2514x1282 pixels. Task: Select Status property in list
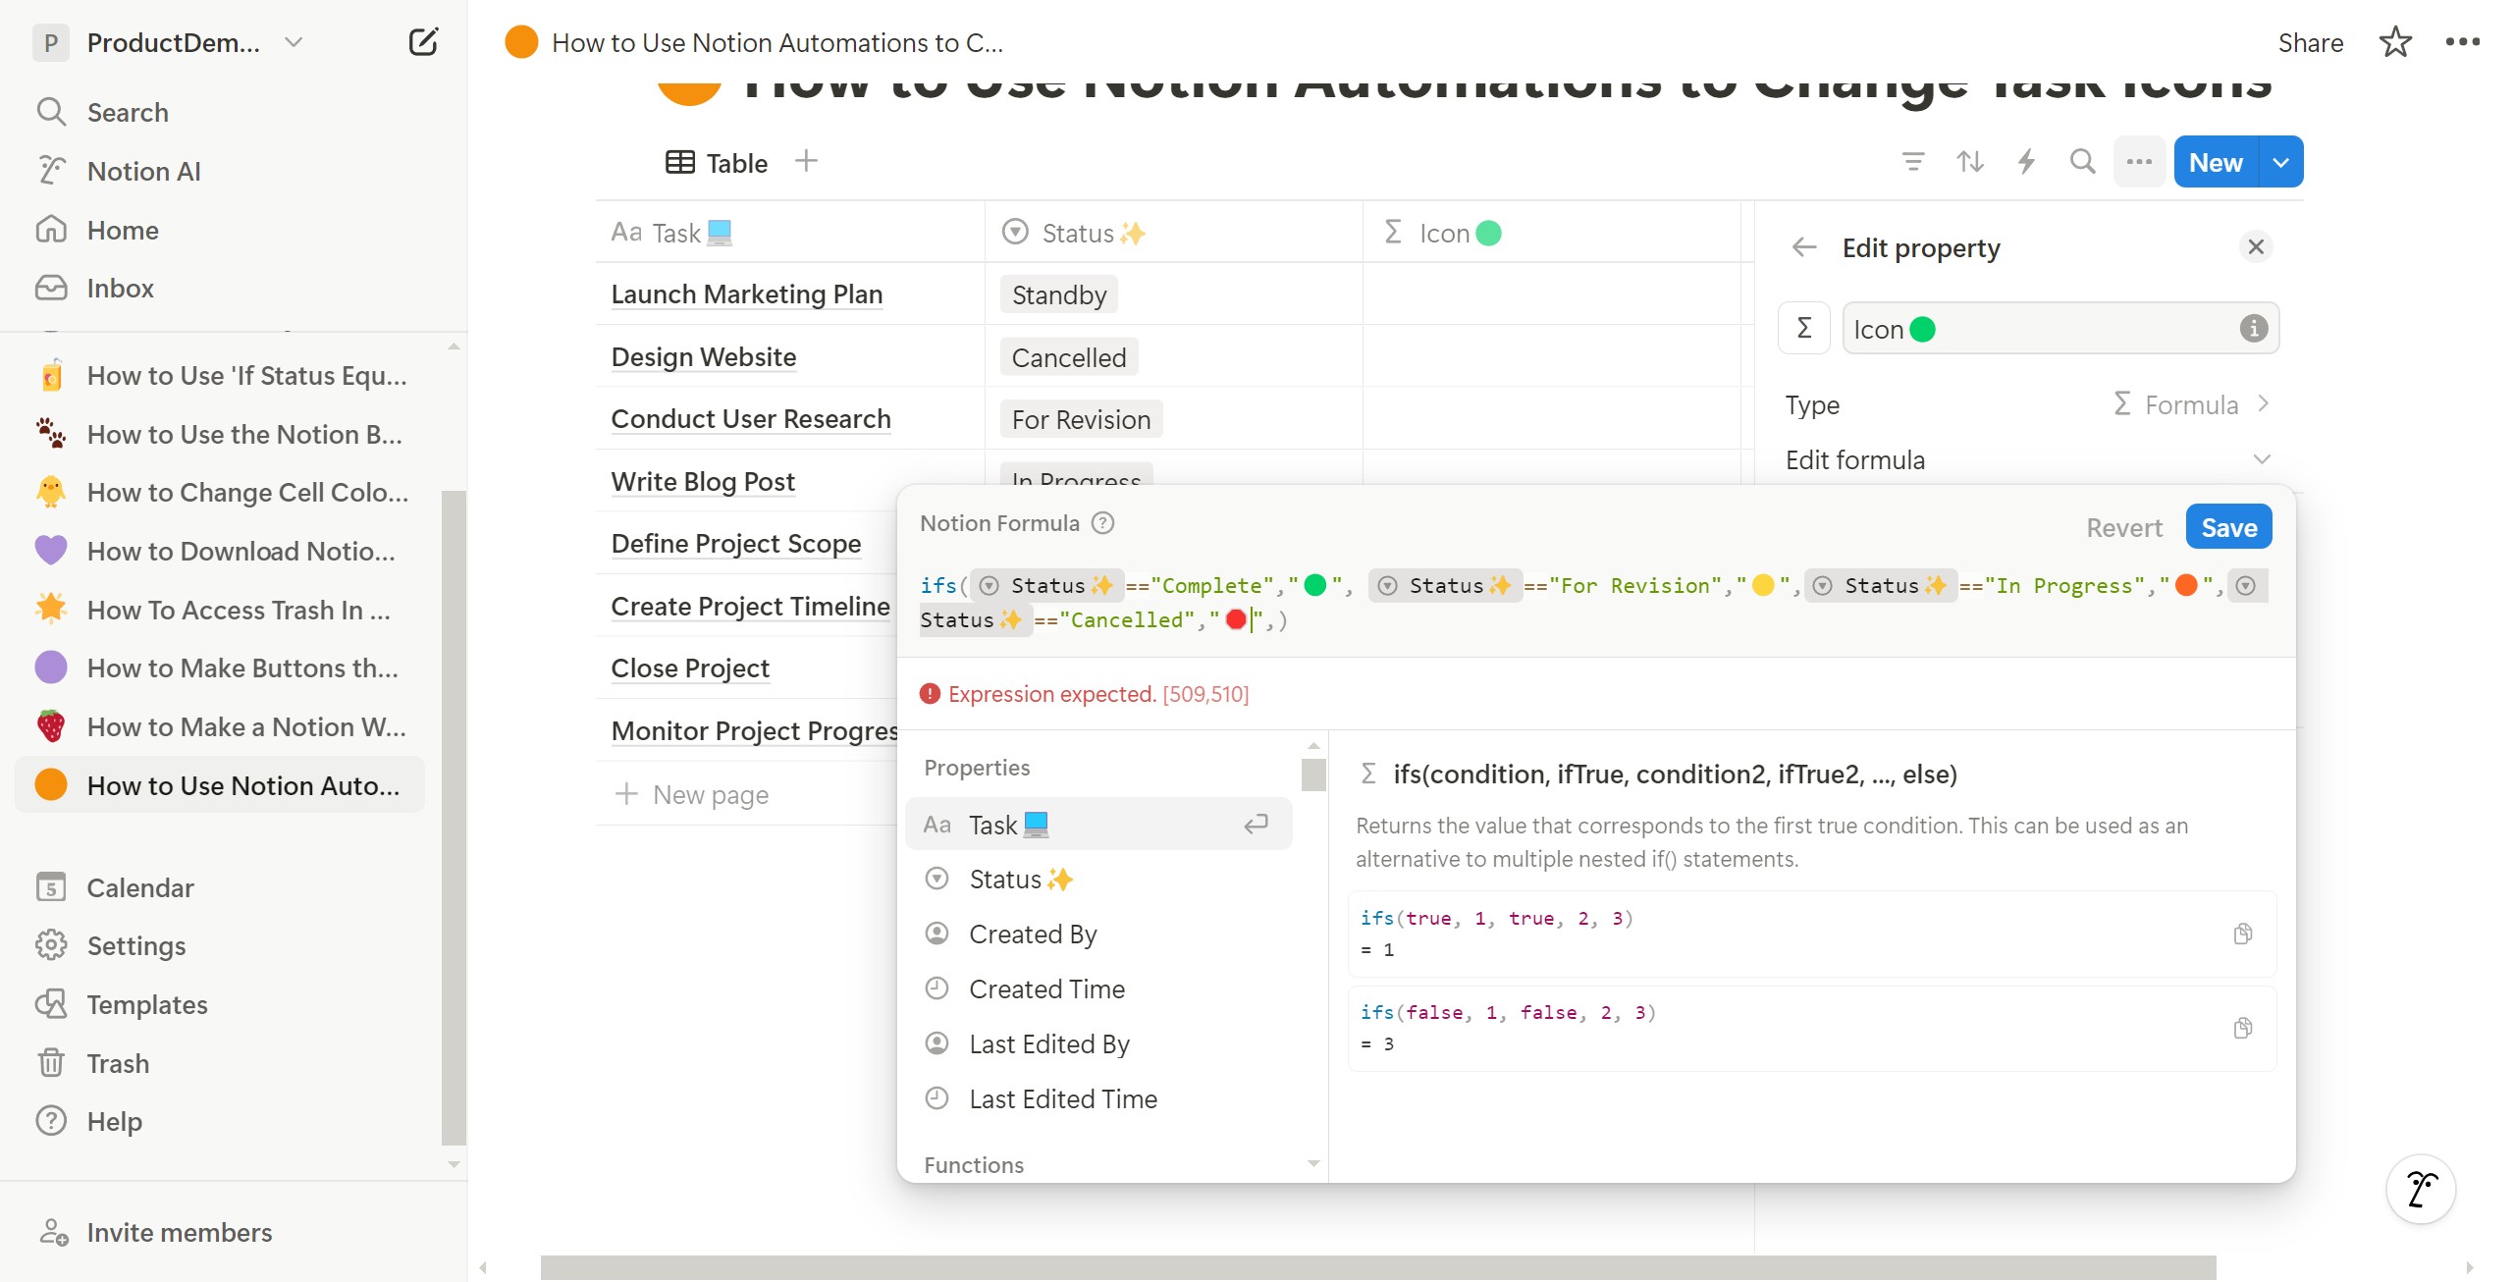(x=1097, y=879)
